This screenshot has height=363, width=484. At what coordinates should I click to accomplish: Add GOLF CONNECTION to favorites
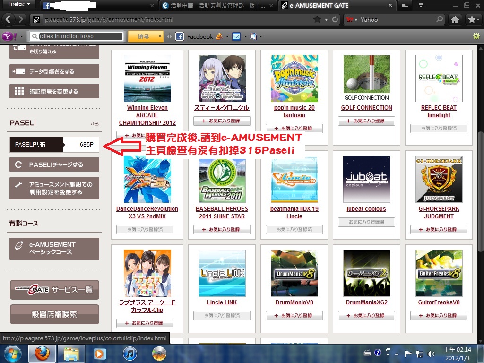(366, 121)
